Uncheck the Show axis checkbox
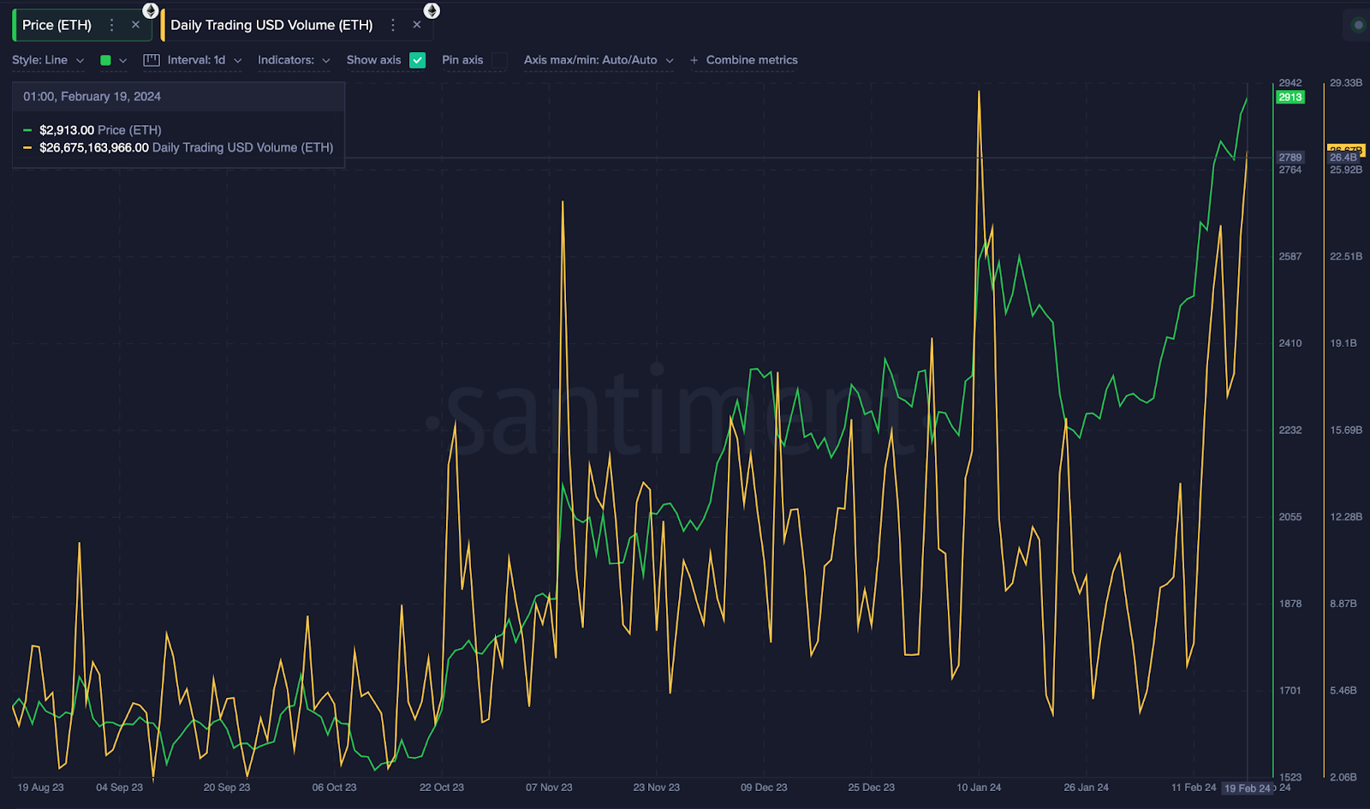 click(x=417, y=60)
